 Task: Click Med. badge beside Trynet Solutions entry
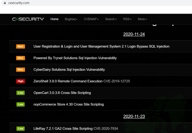21,58
